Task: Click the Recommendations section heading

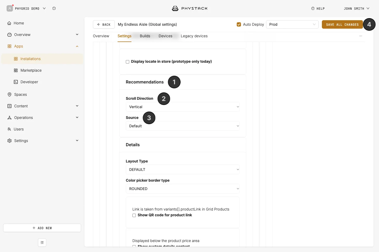Action: [145, 82]
